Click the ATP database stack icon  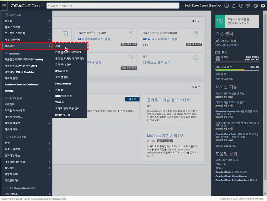[131, 34]
